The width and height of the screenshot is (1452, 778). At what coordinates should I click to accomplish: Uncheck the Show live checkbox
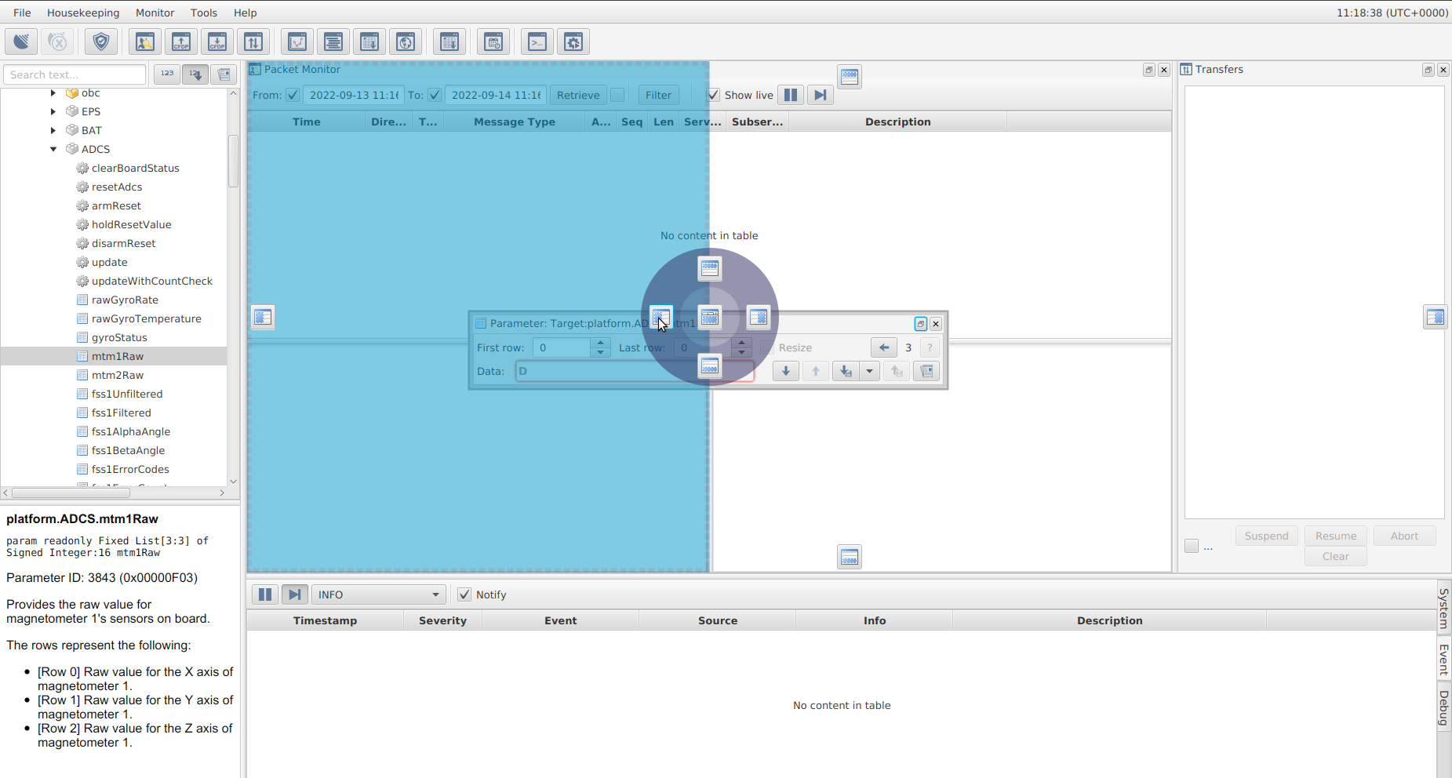pyautogui.click(x=713, y=95)
